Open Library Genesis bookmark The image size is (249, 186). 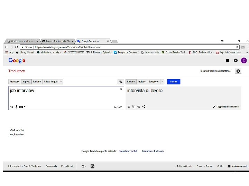point(25,52)
